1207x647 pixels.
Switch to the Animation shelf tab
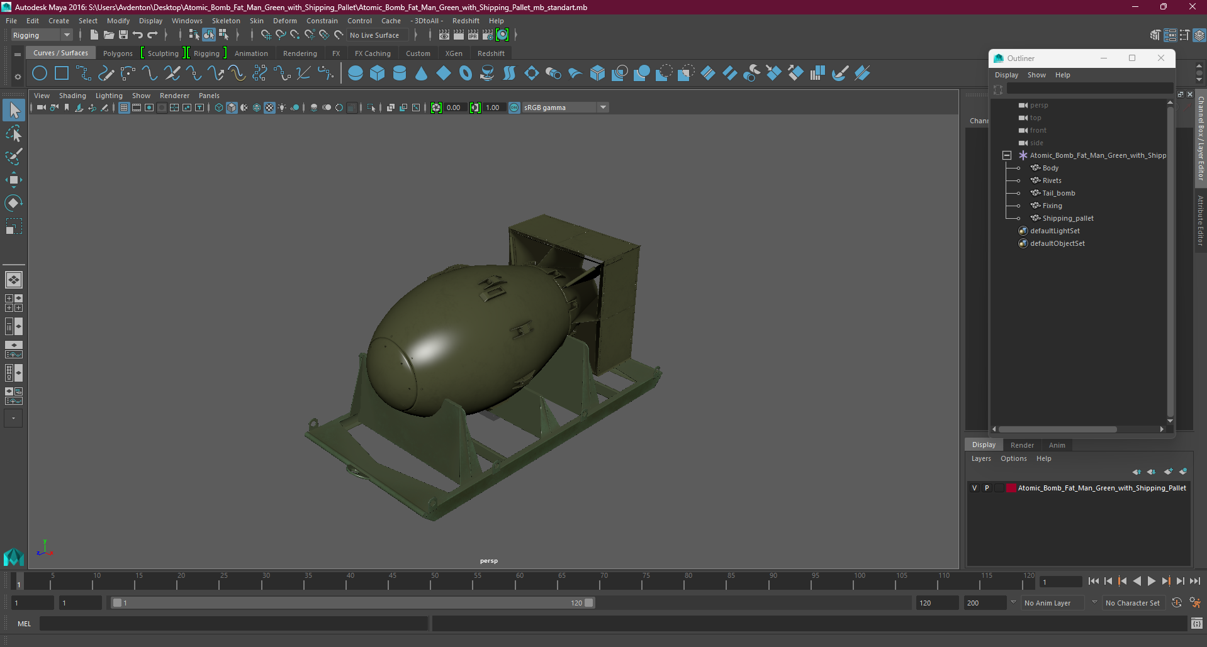click(x=251, y=53)
